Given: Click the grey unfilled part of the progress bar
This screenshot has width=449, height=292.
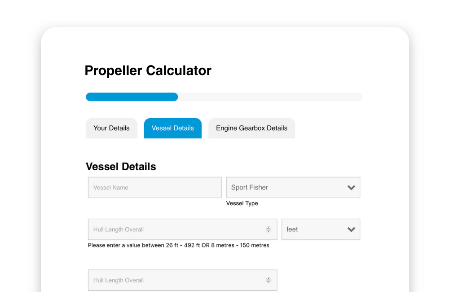Looking at the screenshot, I should (269, 97).
